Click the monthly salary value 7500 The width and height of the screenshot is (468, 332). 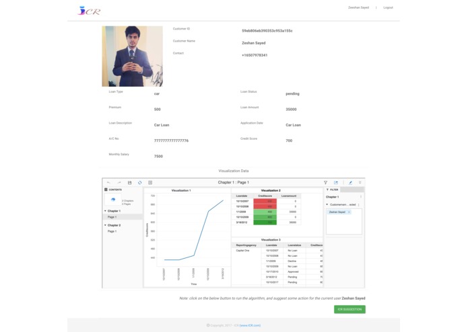coord(158,157)
